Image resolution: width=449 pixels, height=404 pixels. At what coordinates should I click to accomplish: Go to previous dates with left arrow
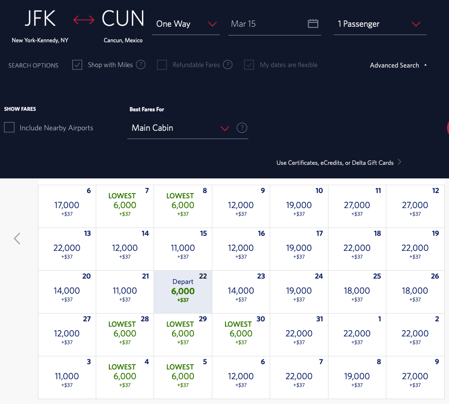[17, 238]
